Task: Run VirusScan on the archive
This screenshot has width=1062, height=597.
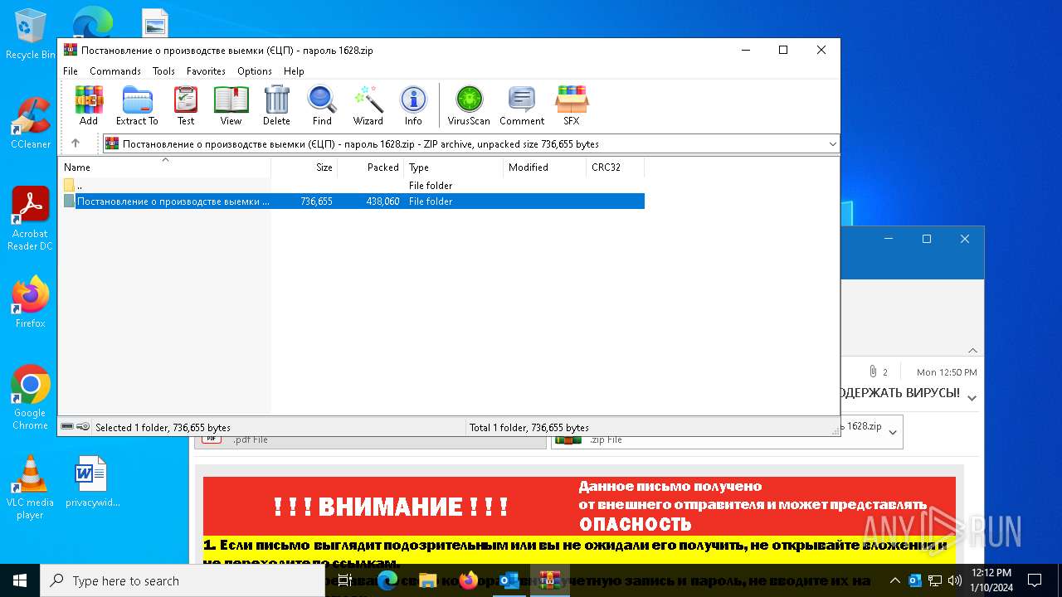Action: click(469, 105)
